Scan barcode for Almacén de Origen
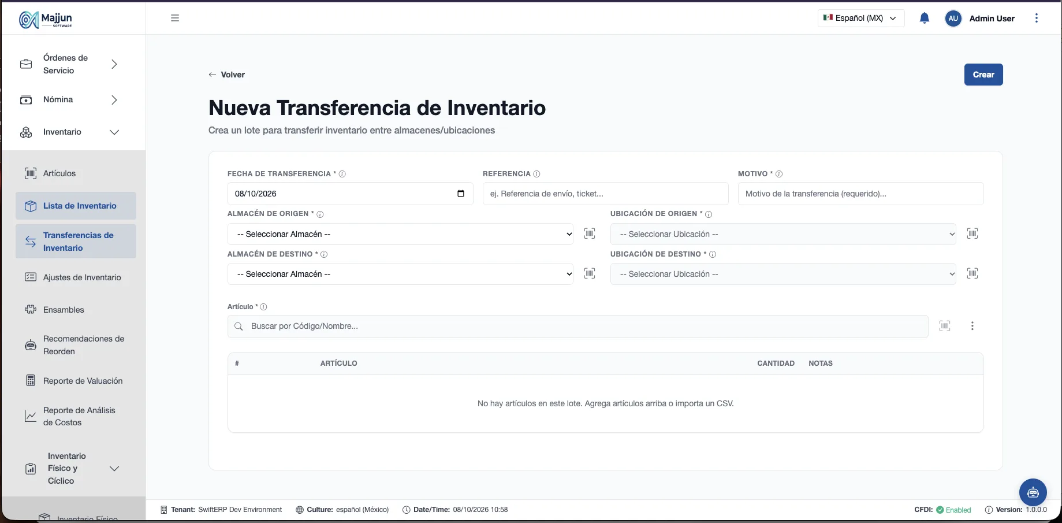Image resolution: width=1062 pixels, height=523 pixels. [x=590, y=233]
